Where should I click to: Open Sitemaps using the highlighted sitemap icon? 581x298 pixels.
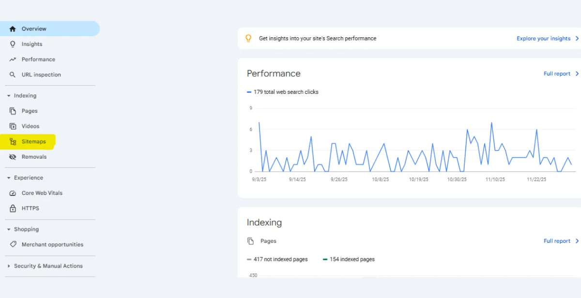[13, 141]
